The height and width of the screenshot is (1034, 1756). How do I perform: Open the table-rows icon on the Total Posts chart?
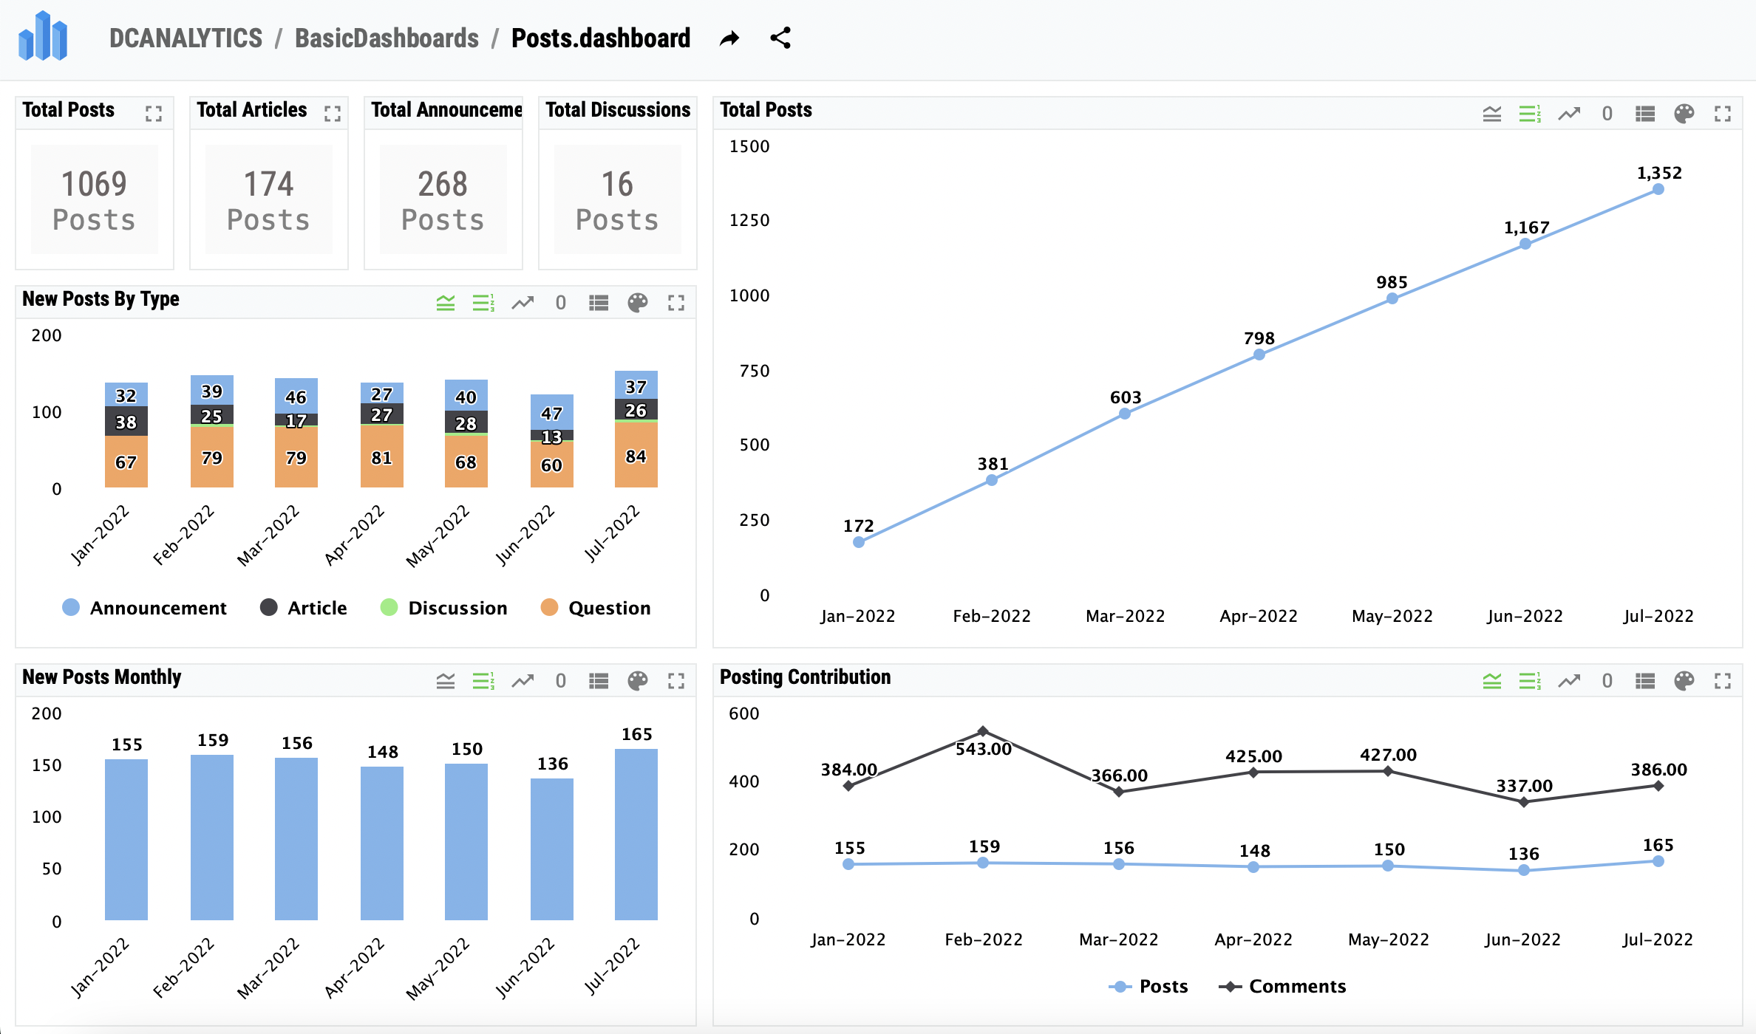[x=1645, y=114]
